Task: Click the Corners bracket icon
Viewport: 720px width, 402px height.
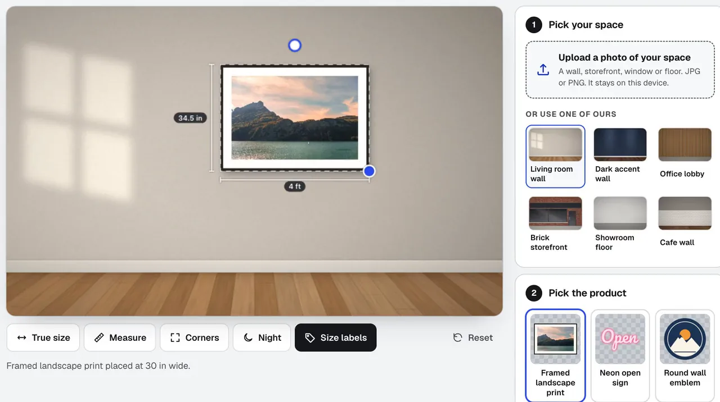Action: 175,337
